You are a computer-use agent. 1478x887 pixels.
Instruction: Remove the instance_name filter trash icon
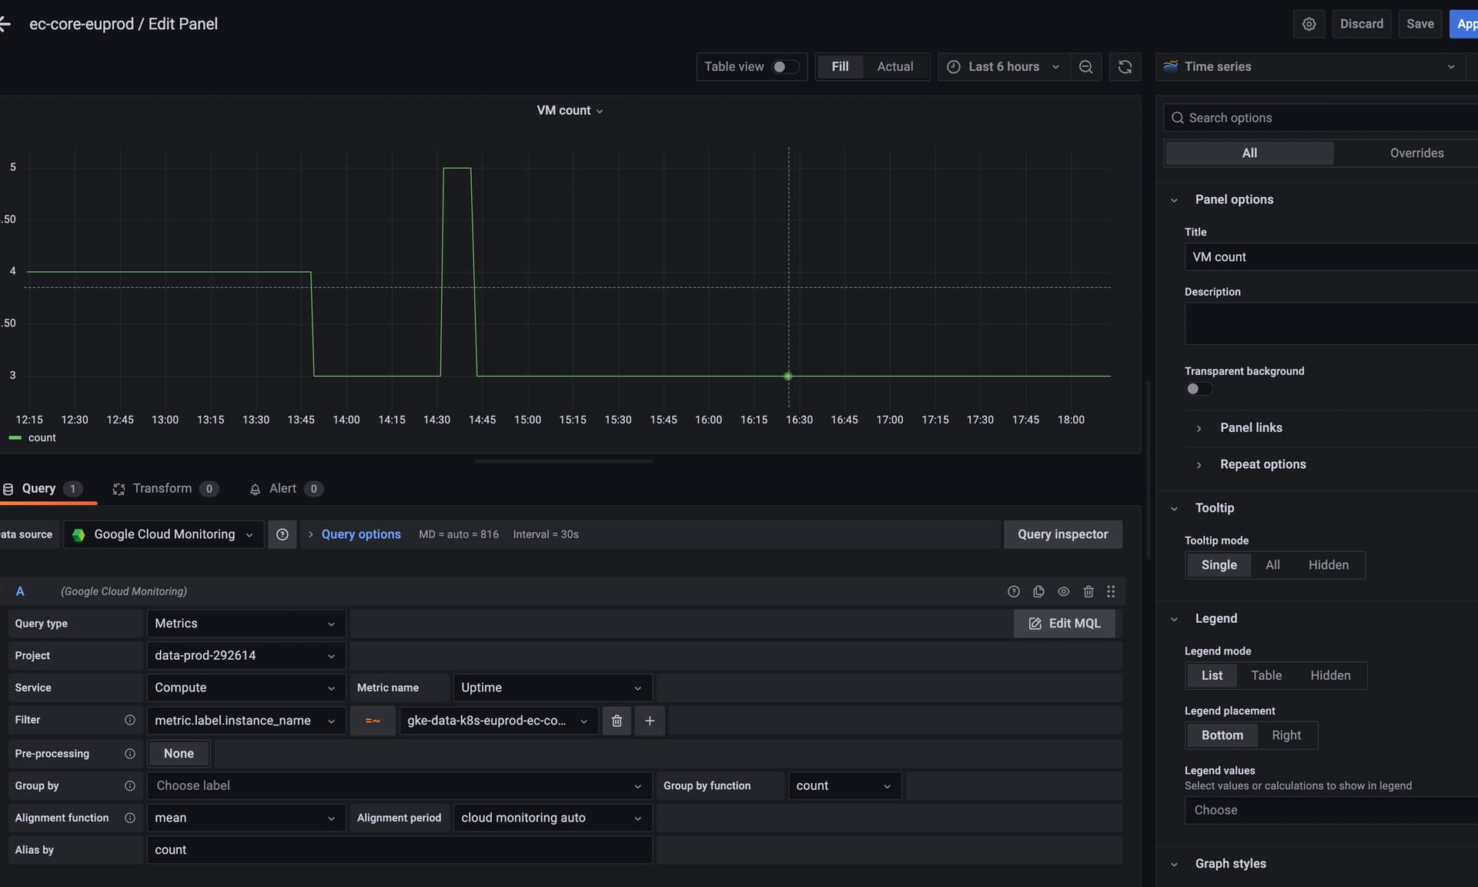[x=617, y=721]
